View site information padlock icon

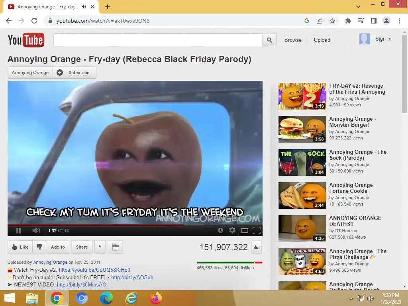click(x=50, y=21)
